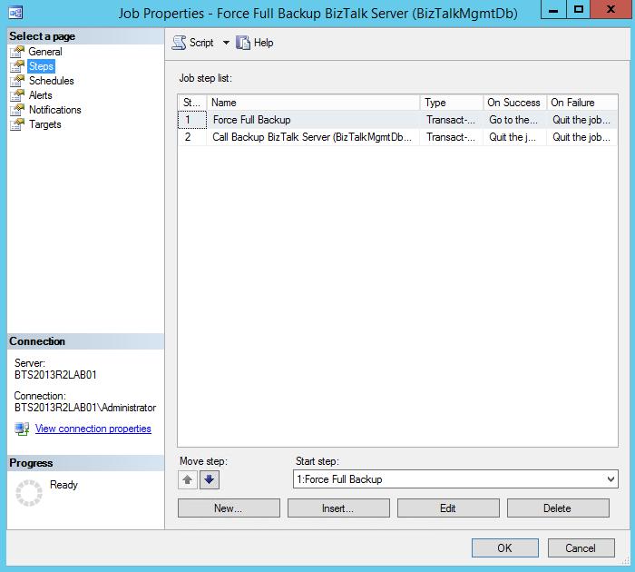Open the Help icon in toolbar
Viewport: 635px width, 572px height.
click(243, 43)
